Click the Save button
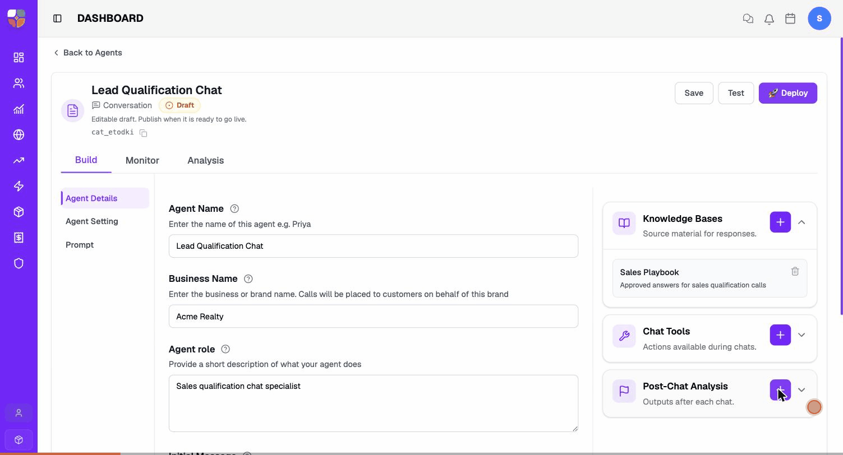Screen dimensions: 843x455 (694, 93)
